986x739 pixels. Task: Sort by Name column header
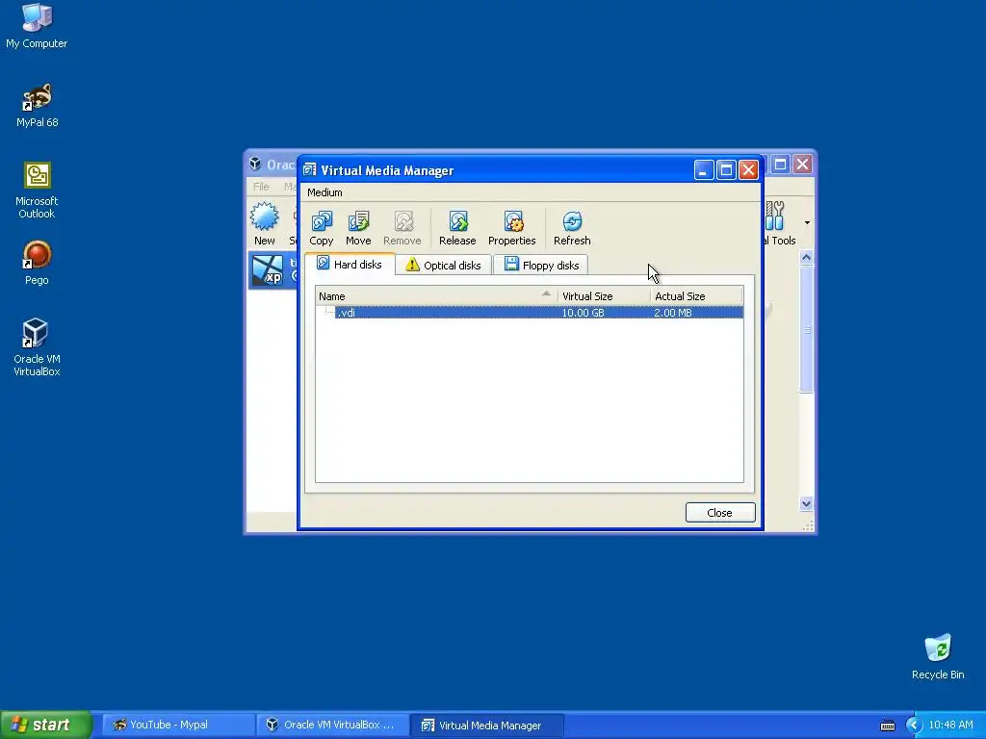(436, 296)
